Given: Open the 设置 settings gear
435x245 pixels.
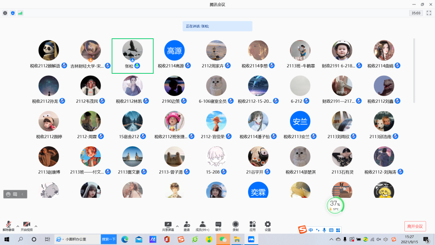Looking at the screenshot, I should click(x=267, y=226).
